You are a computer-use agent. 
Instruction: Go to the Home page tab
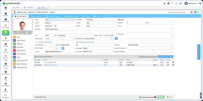coord(16,8)
